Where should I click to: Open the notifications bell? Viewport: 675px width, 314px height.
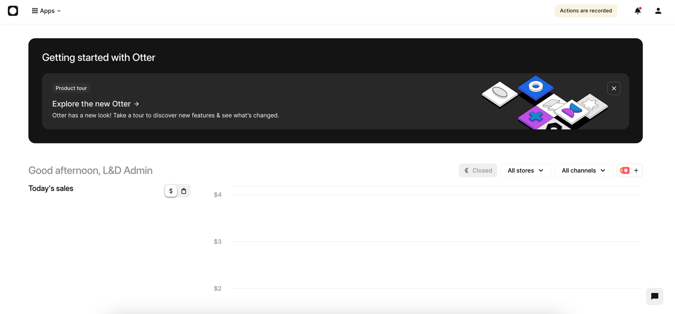pyautogui.click(x=637, y=11)
